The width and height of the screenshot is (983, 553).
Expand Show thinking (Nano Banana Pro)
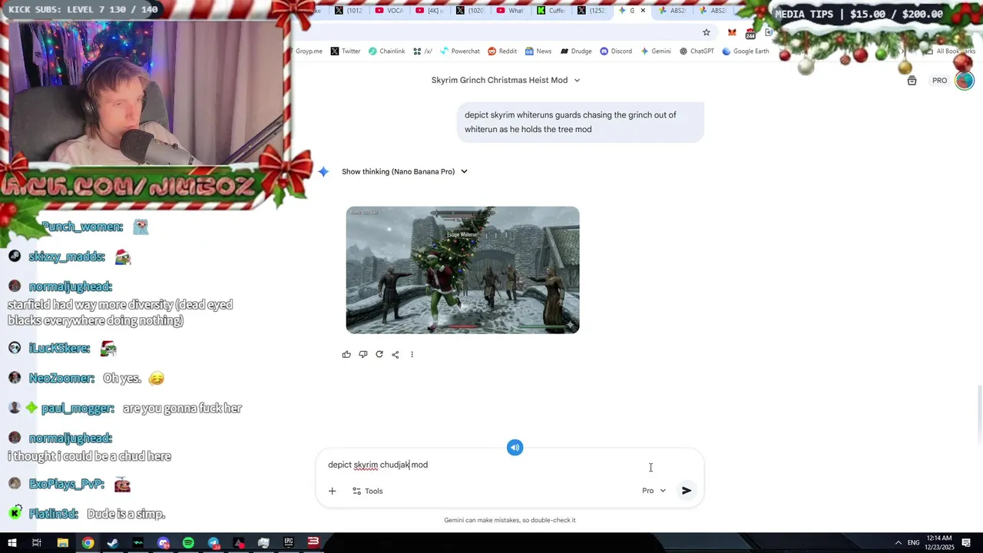(405, 171)
